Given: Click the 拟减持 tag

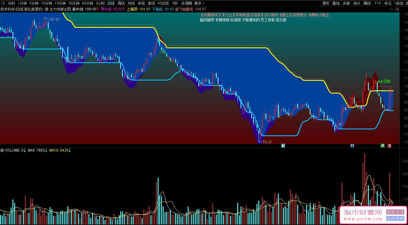Looking at the screenshot, I should (236, 20).
